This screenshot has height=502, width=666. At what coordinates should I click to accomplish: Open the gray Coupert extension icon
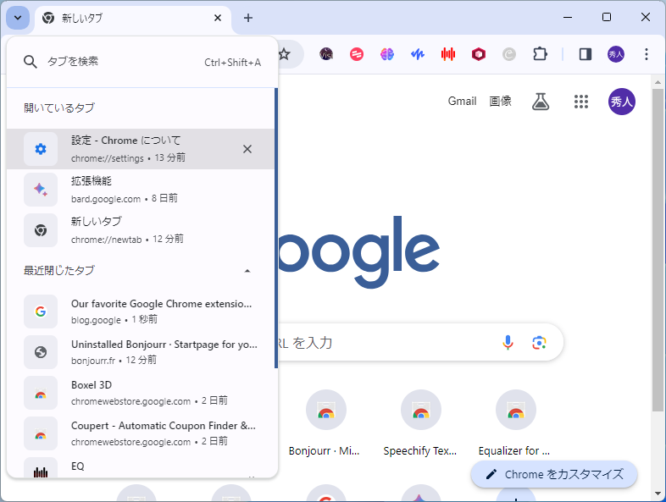tap(509, 54)
